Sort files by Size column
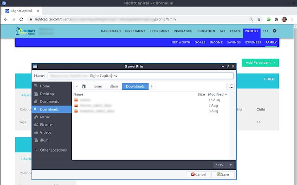The width and height of the screenshot is (297, 185). click(x=201, y=94)
